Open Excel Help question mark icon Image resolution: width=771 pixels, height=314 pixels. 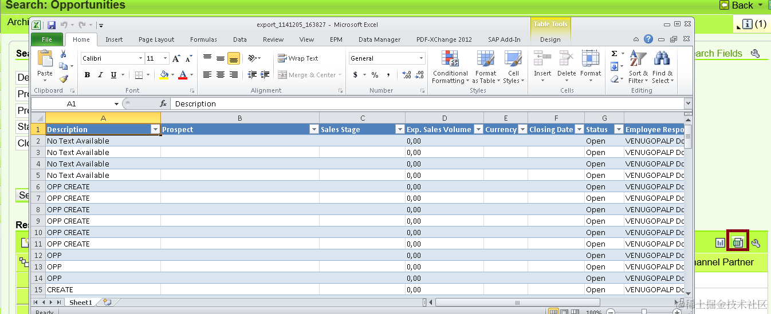(648, 39)
